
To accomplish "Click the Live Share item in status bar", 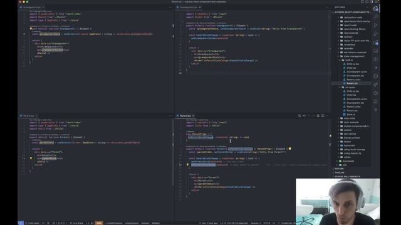I will [x=76, y=223].
